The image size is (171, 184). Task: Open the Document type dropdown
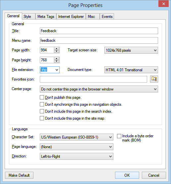131,70
